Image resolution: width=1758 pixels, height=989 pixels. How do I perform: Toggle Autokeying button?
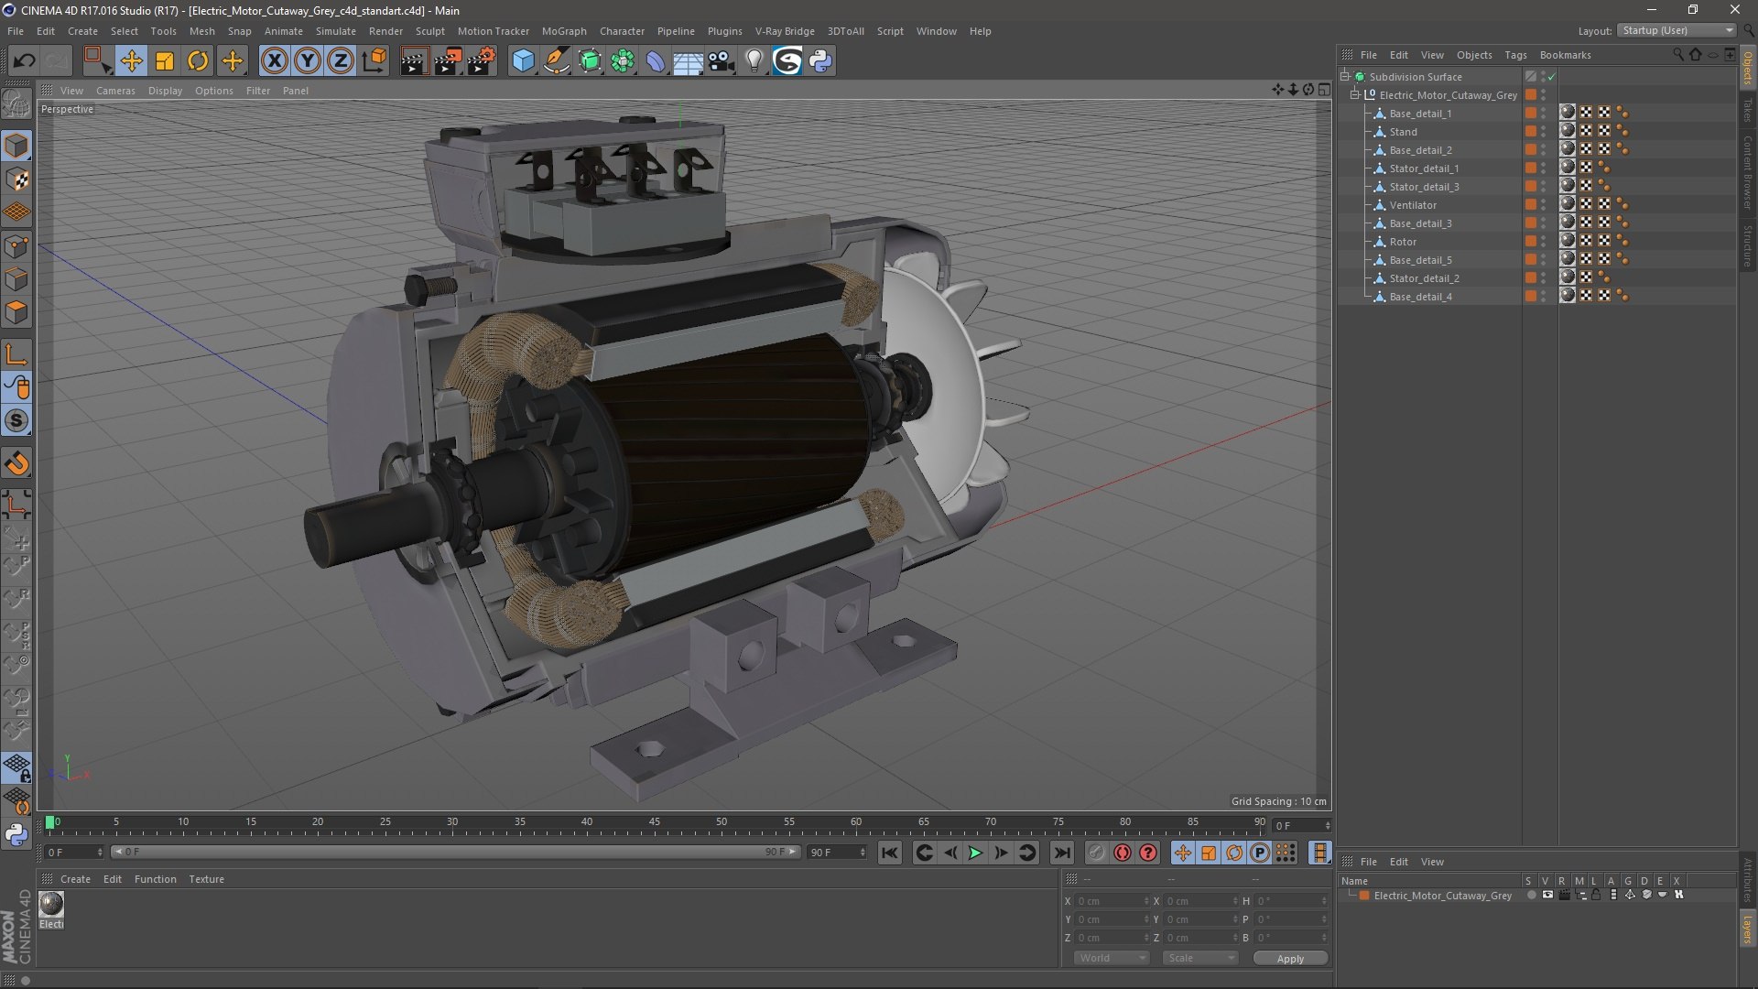tap(1123, 853)
